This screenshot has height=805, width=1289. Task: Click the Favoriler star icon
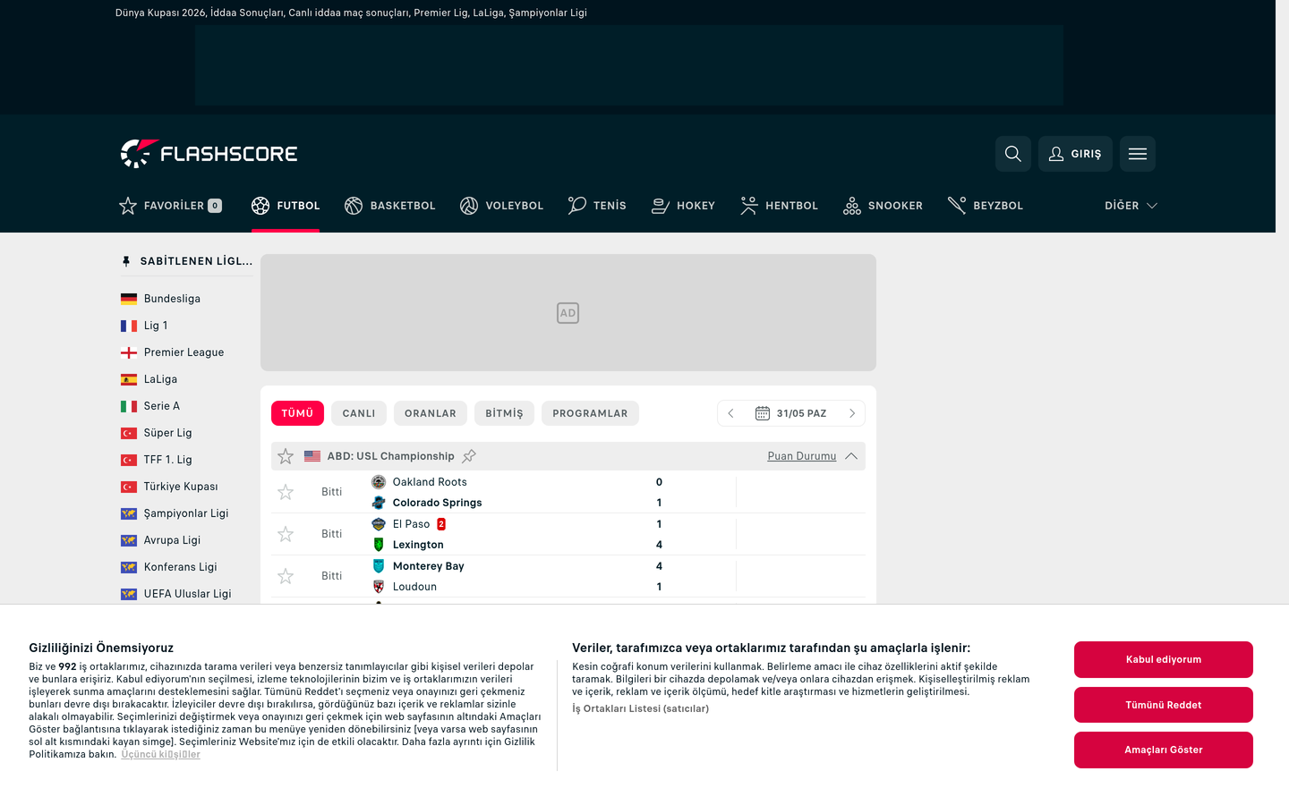128,206
